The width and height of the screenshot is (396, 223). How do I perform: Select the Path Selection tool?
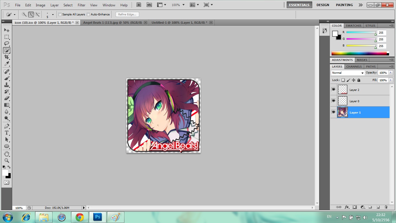pos(7,139)
